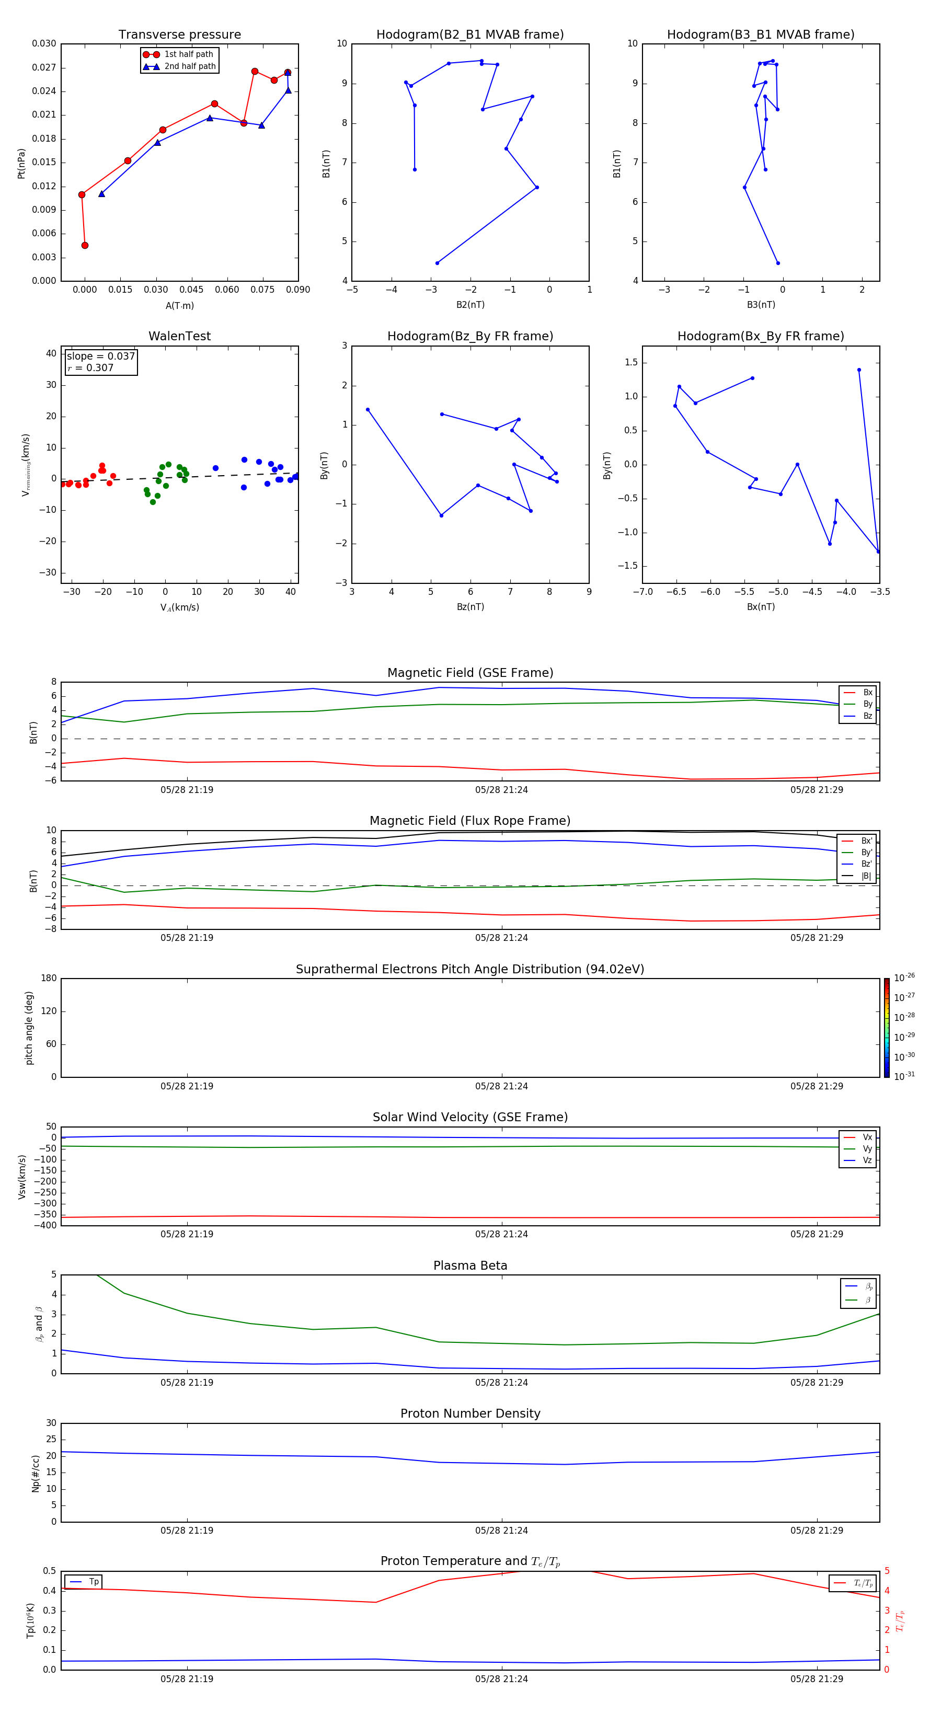
Task: Click the 'VA(km/s)' axis label in WalenTest
Action: coord(179,607)
